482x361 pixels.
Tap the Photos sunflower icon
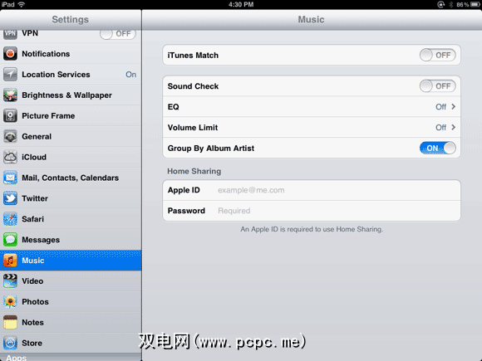pos(10,301)
